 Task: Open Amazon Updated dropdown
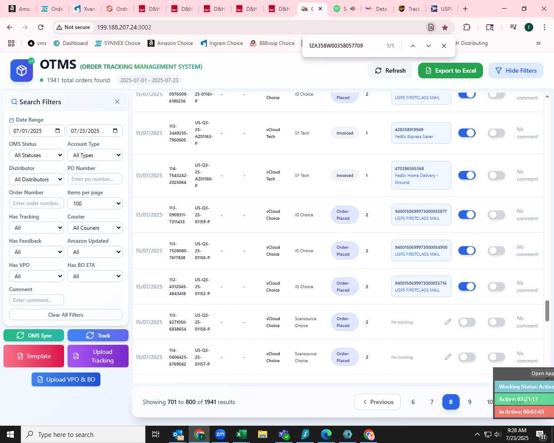pyautogui.click(x=95, y=252)
